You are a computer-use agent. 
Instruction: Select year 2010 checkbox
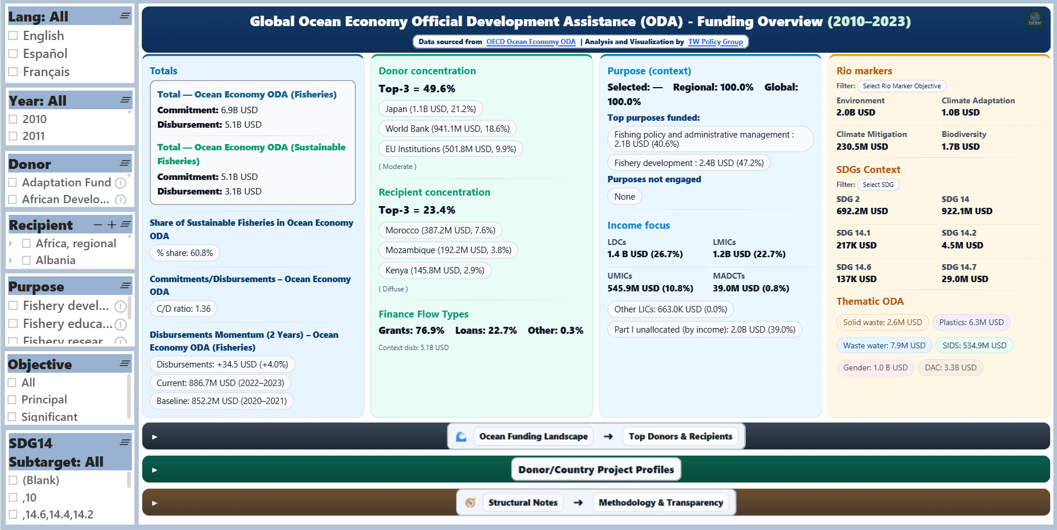(x=13, y=119)
